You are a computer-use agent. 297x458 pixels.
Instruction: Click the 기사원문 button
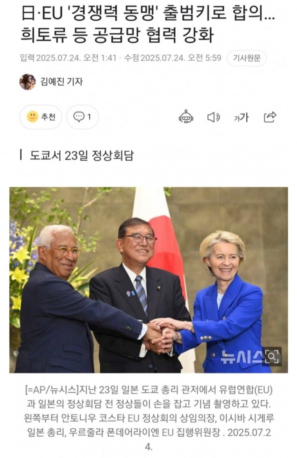pyautogui.click(x=247, y=58)
